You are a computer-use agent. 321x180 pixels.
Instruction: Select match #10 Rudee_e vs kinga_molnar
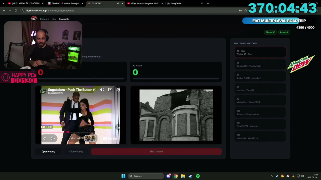coord(260,112)
